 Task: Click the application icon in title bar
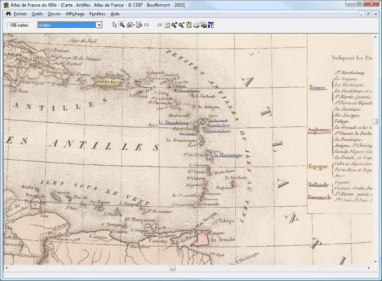point(5,4)
